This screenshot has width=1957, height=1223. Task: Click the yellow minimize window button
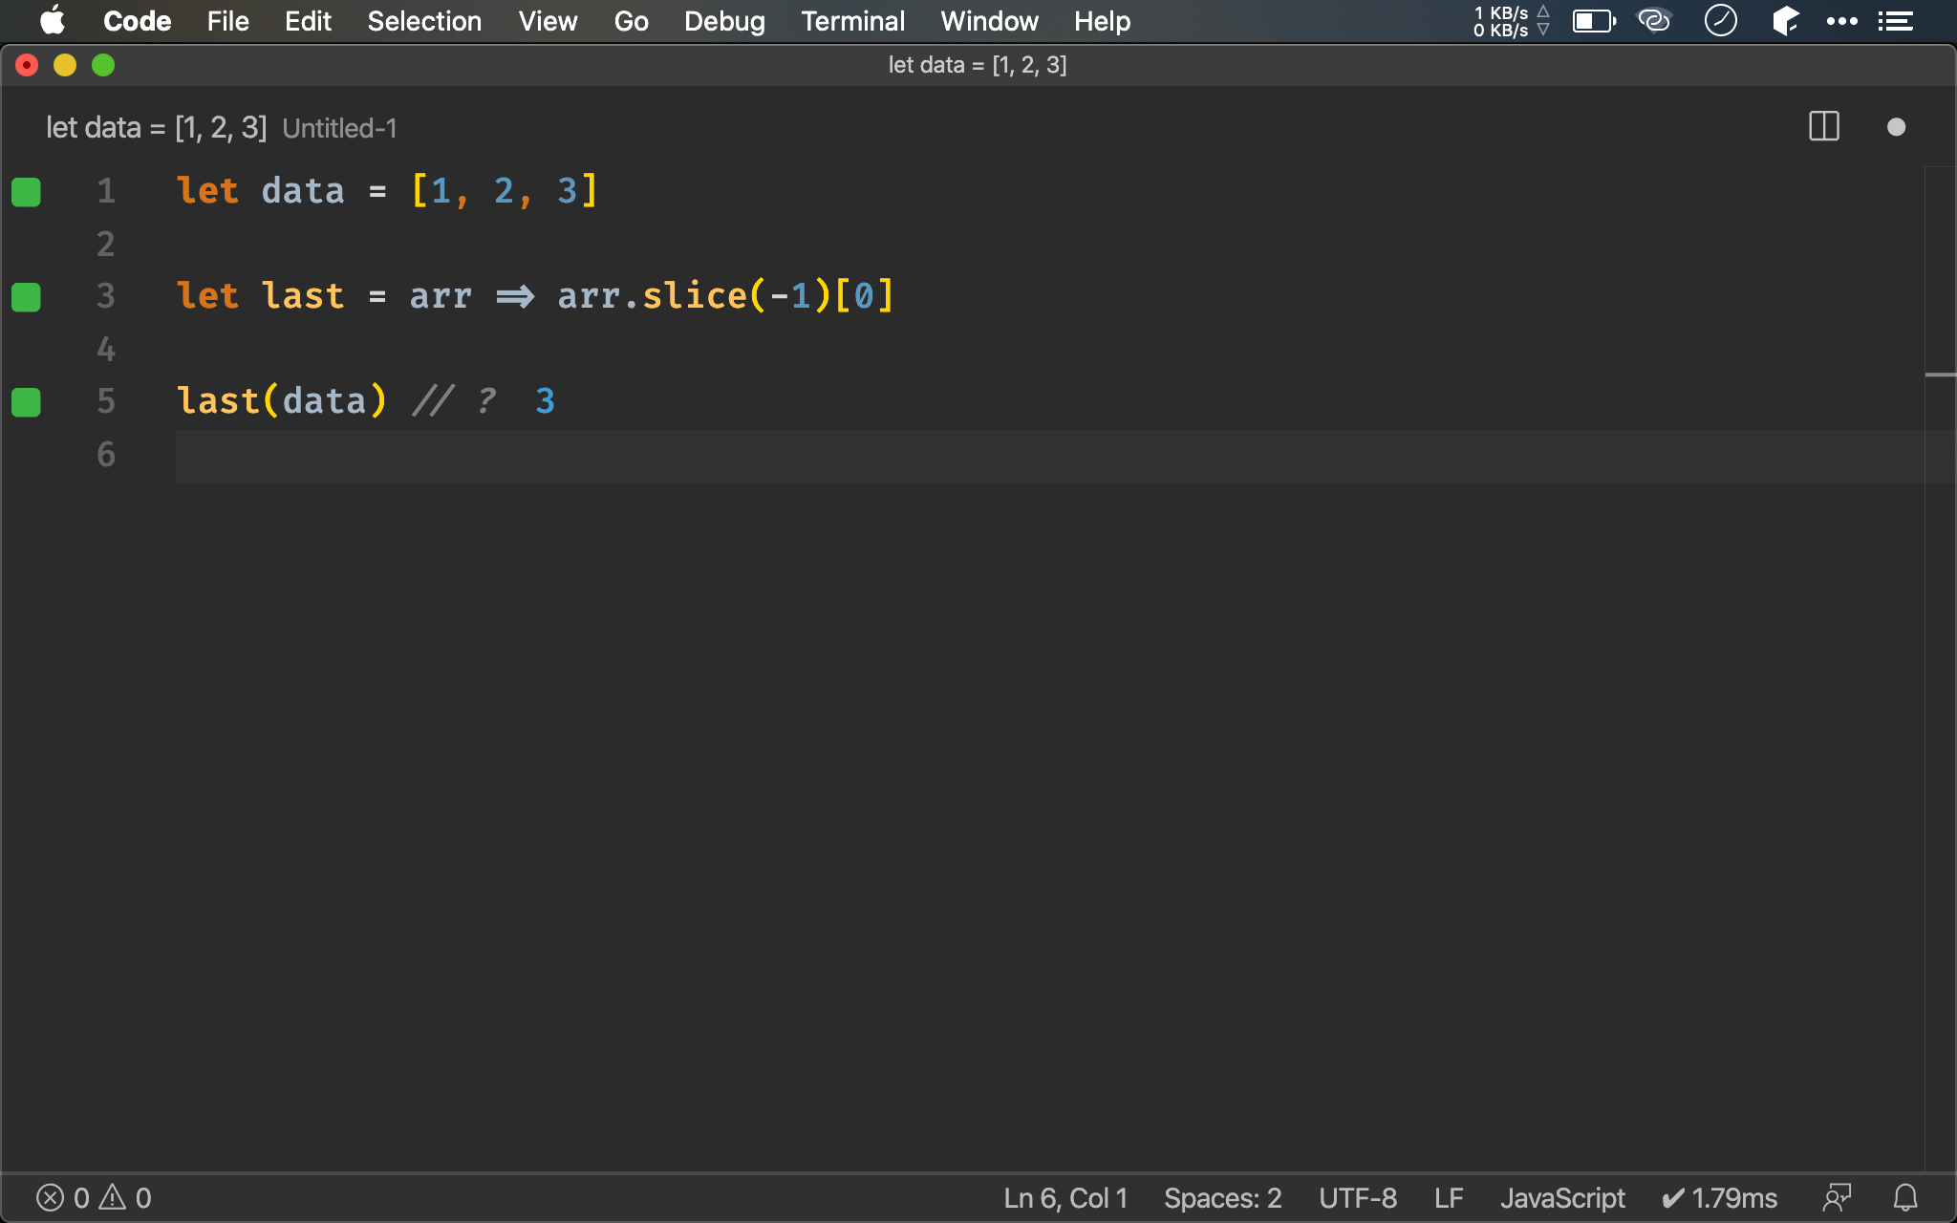65,65
